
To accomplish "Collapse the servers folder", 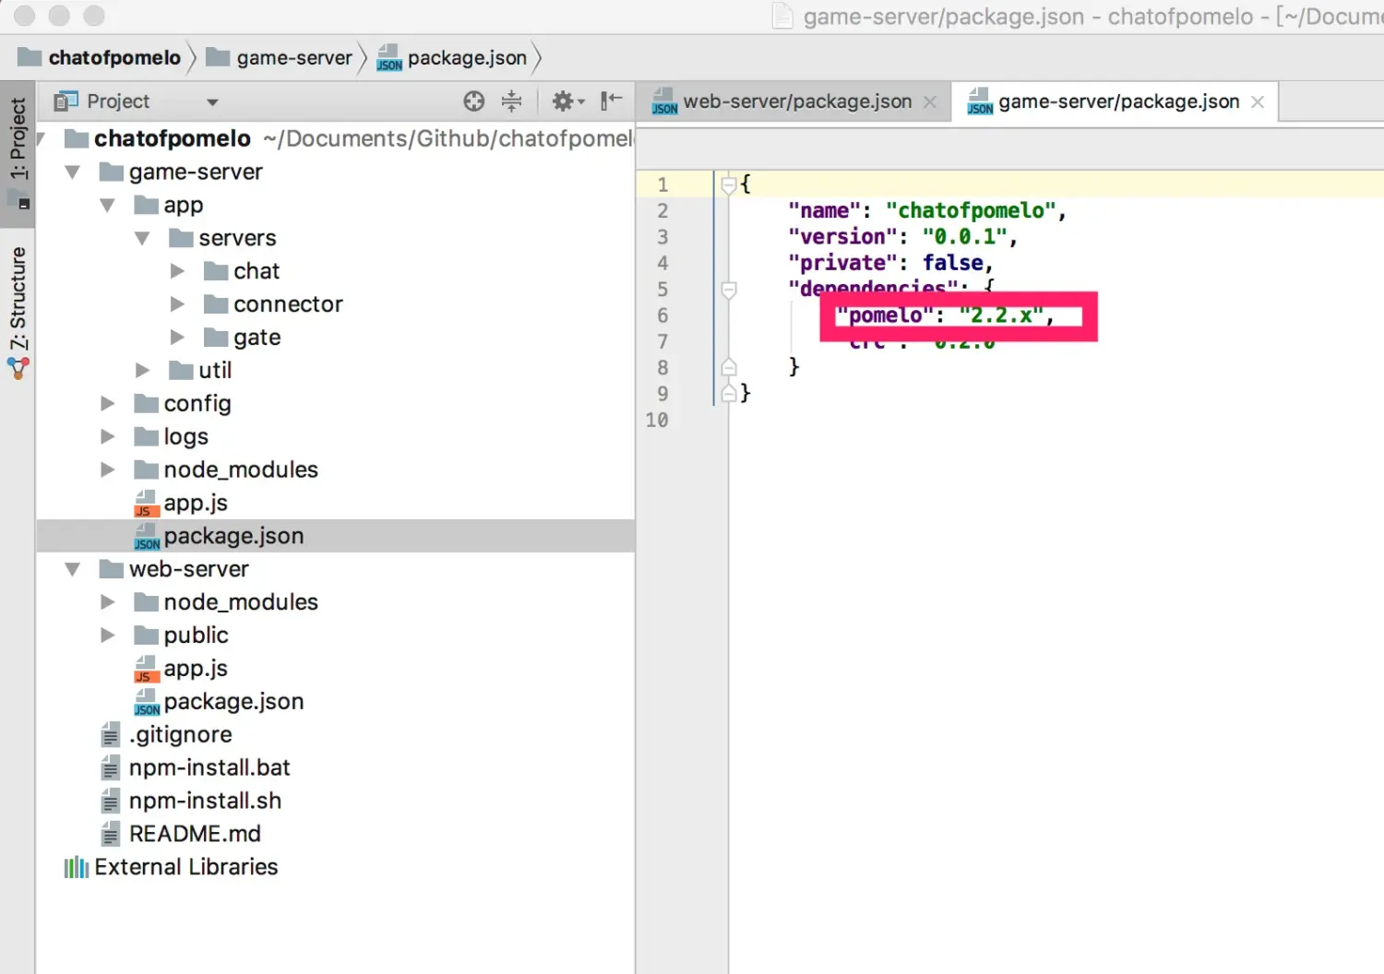I will tap(142, 239).
